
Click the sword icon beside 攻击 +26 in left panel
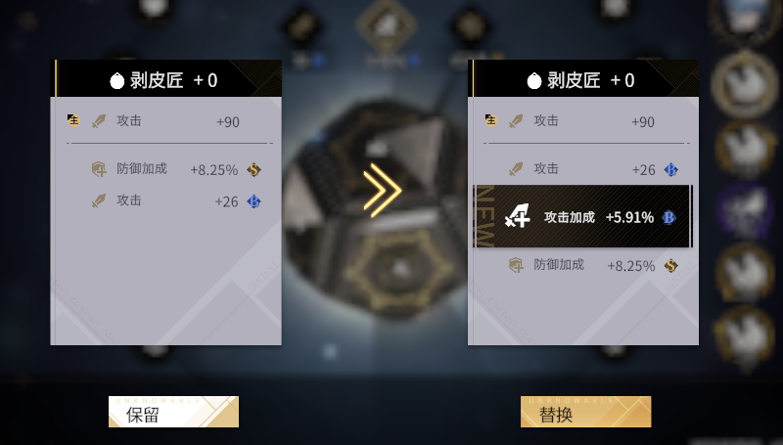[x=99, y=201]
